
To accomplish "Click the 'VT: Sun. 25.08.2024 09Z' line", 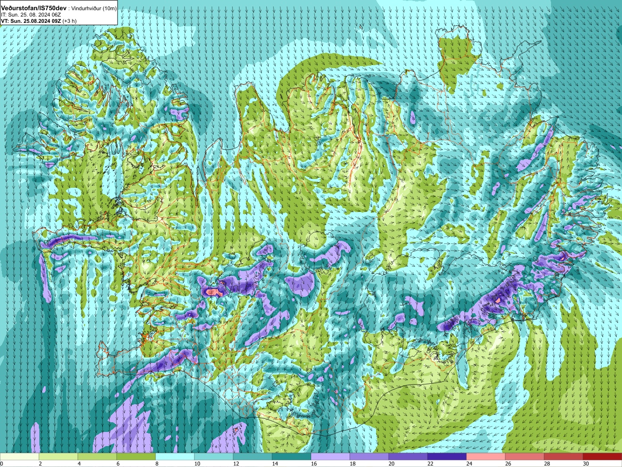I will (31, 21).
